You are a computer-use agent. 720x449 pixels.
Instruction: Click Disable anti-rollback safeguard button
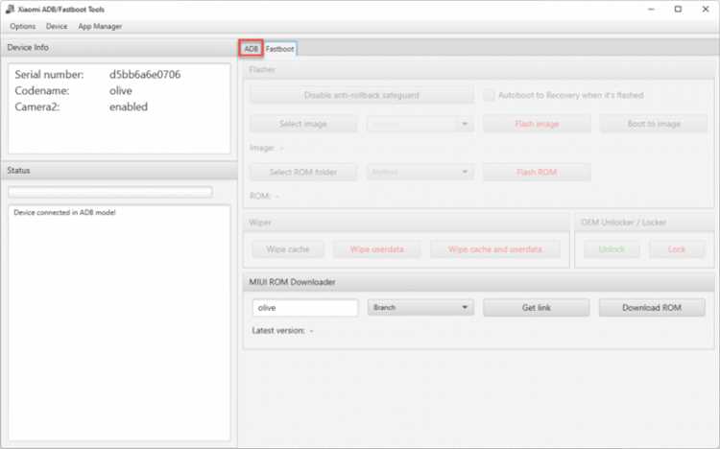pyautogui.click(x=362, y=95)
